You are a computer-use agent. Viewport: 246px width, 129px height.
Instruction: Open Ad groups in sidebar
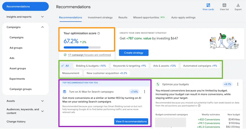(16, 48)
